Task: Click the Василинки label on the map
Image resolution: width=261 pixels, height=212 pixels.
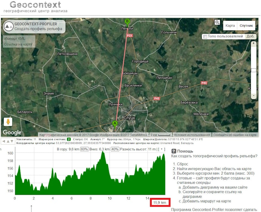Action: (x=133, y=85)
